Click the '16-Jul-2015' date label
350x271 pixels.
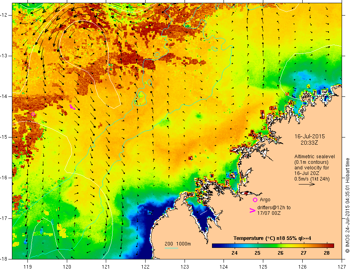(x=309, y=136)
